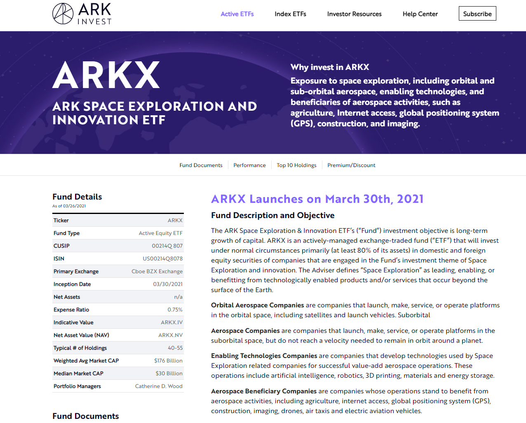Select expense ratio 0.75%
This screenshot has width=526, height=423.
[x=175, y=310]
